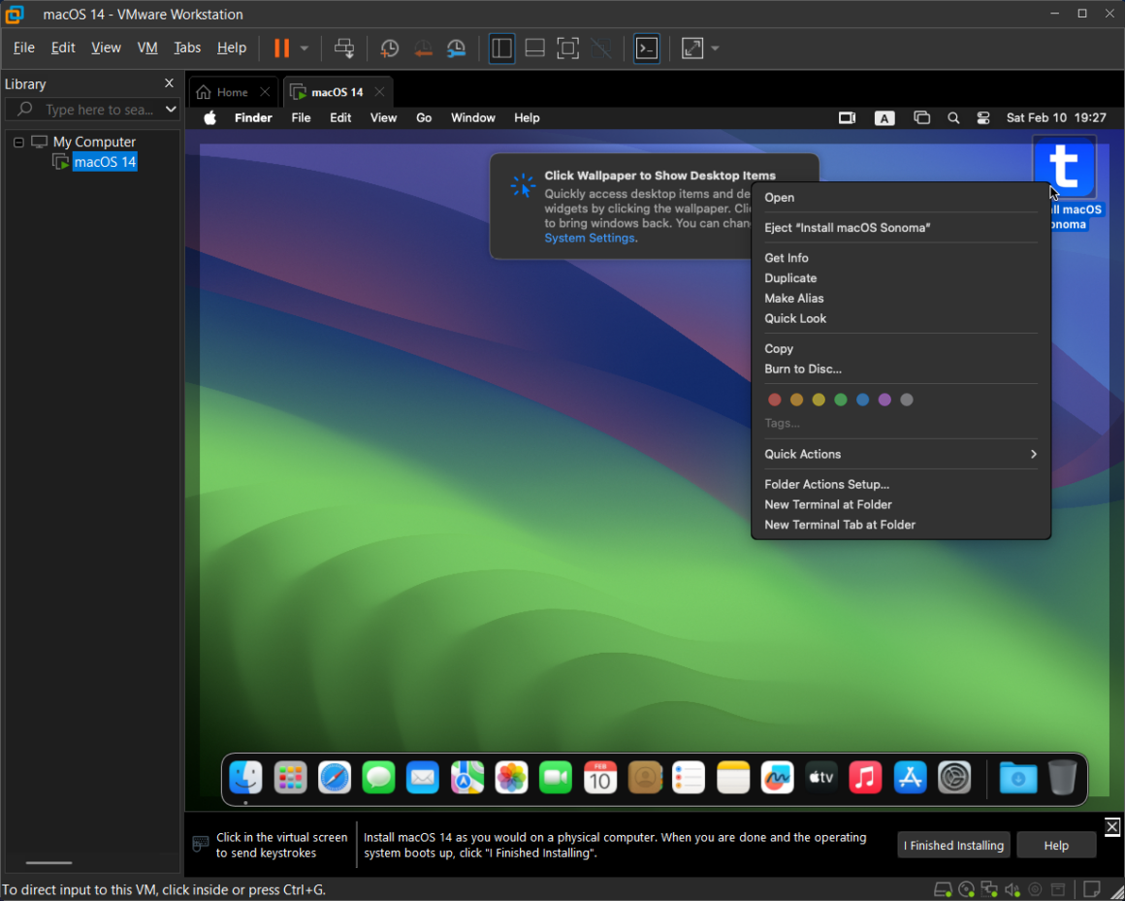Expand the stretch guest options arrow
Screen dimensions: 1125x901
point(715,48)
